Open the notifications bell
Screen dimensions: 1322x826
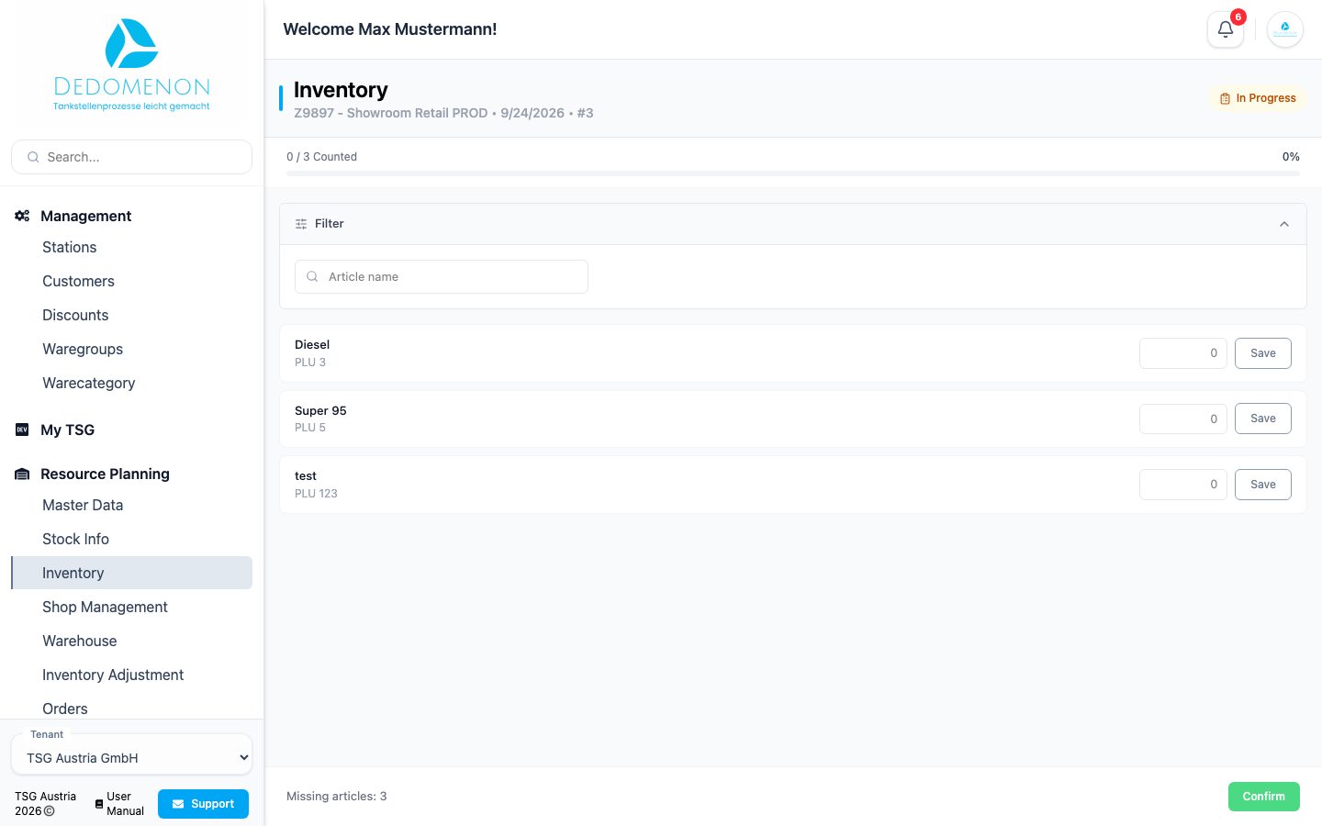1225,29
